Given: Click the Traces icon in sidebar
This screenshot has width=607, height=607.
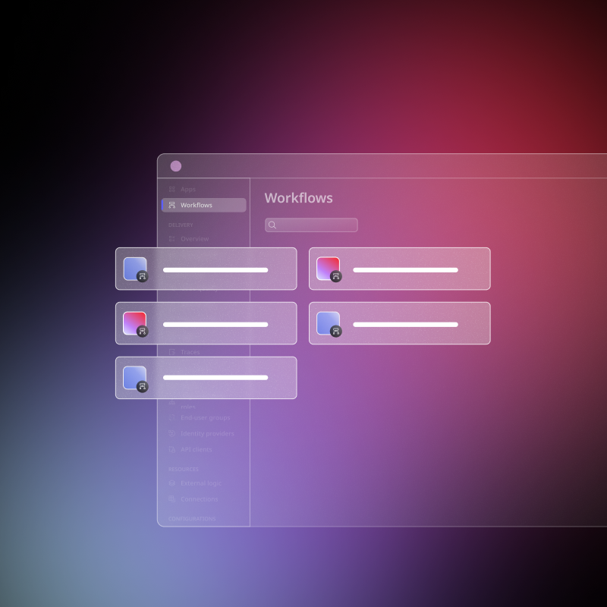Looking at the screenshot, I should pos(172,352).
